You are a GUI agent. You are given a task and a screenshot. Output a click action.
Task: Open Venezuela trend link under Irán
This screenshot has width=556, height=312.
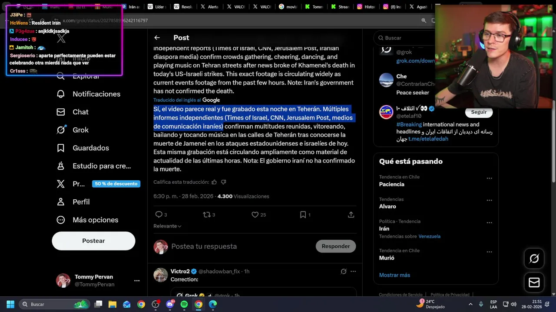(x=429, y=237)
